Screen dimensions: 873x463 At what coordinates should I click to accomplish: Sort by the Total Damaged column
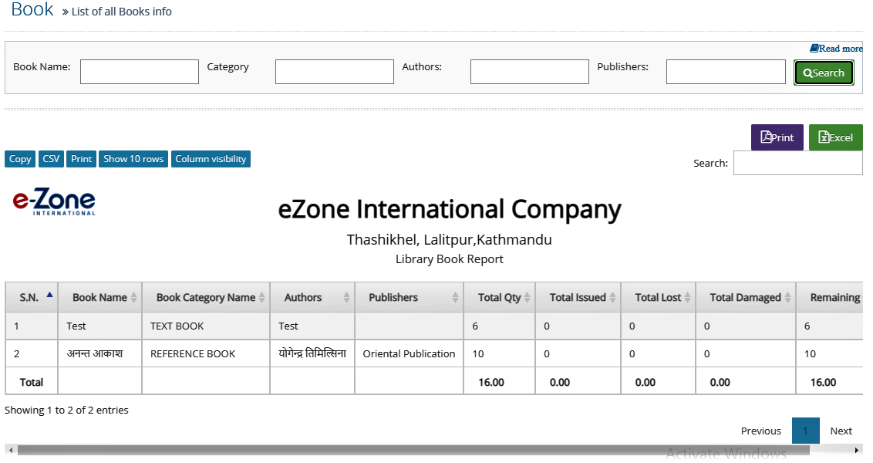coord(746,298)
